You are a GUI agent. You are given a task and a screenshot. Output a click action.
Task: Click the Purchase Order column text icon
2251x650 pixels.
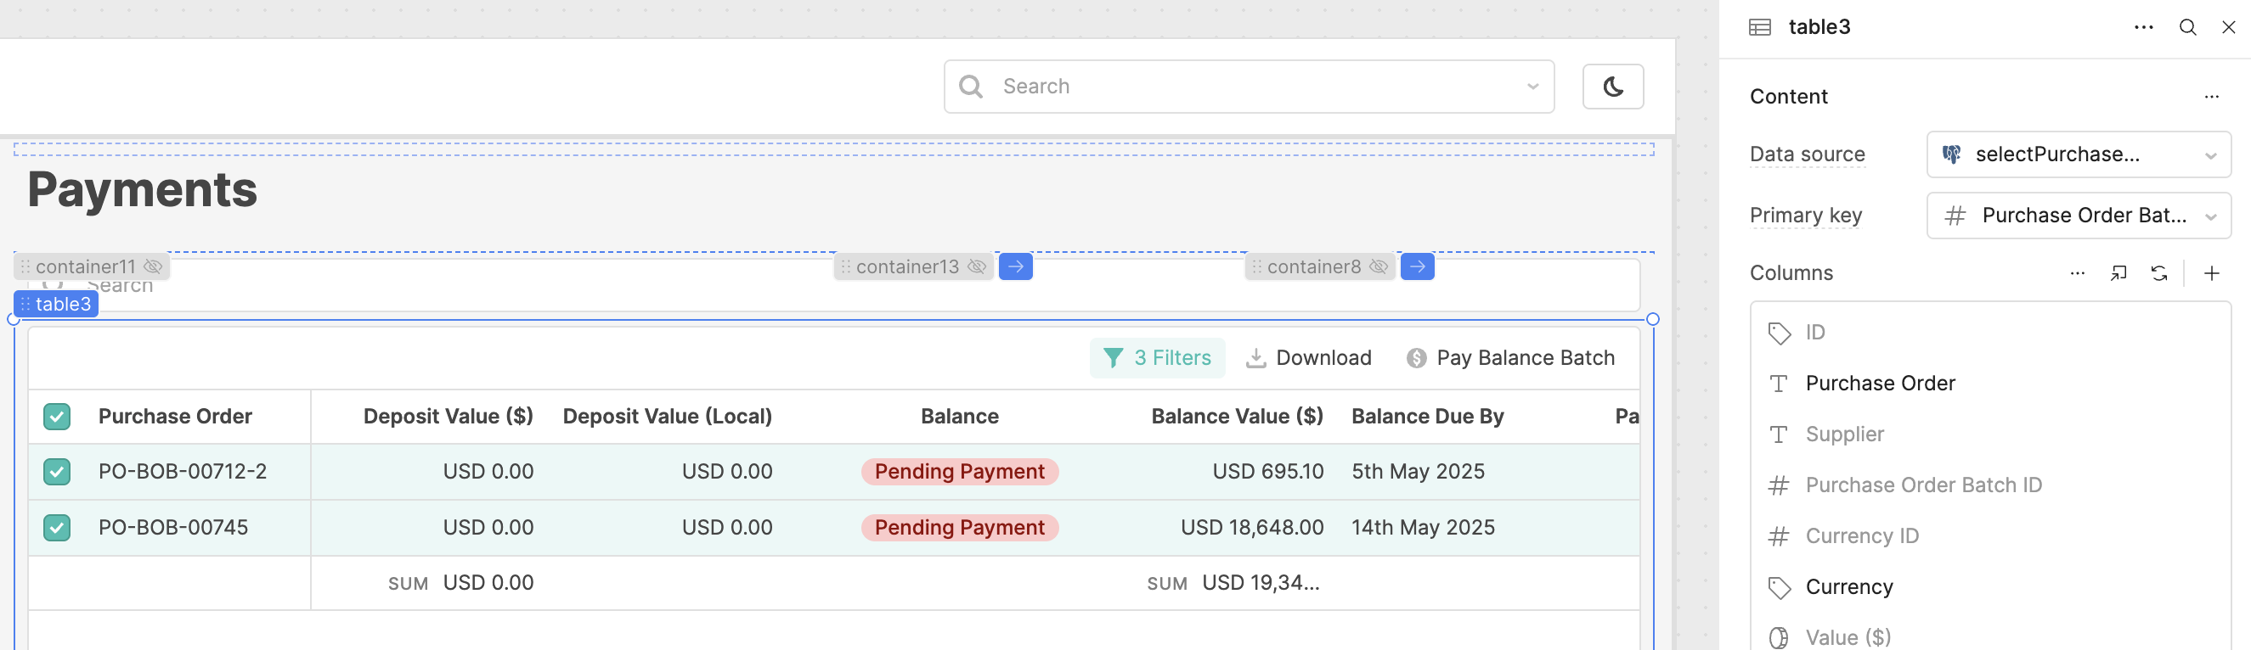point(1778,383)
